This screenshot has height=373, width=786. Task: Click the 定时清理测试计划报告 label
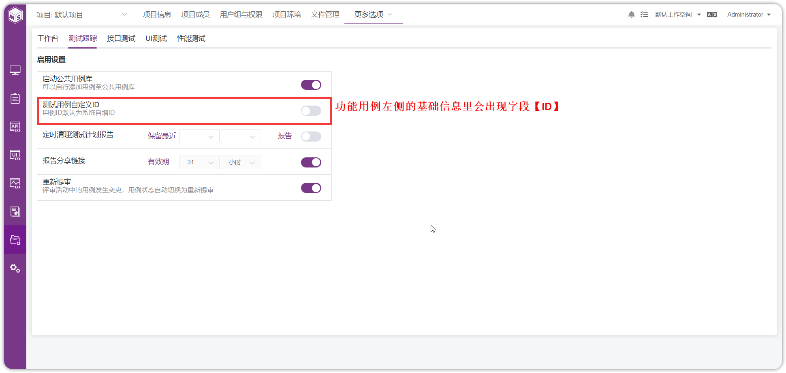coord(78,135)
